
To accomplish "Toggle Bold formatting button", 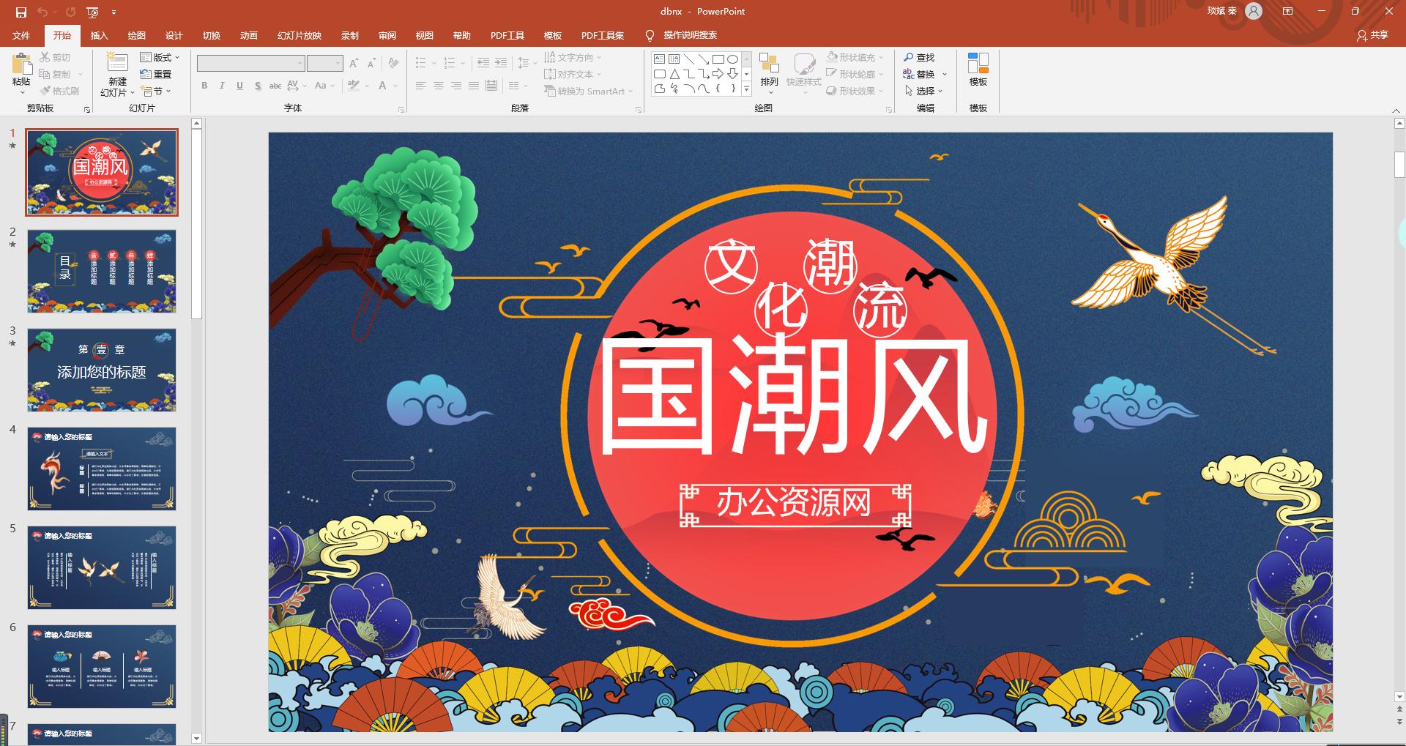I will click(204, 86).
